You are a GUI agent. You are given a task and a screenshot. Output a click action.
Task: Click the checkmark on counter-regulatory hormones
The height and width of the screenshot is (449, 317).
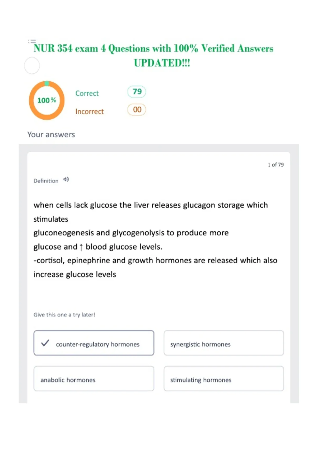(x=45, y=343)
